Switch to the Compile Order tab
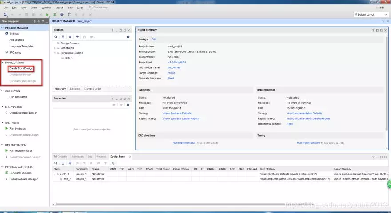The height and width of the screenshot is (213, 391). click(x=92, y=89)
